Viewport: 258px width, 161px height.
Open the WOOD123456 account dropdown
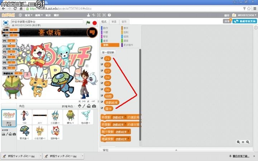click(247, 15)
